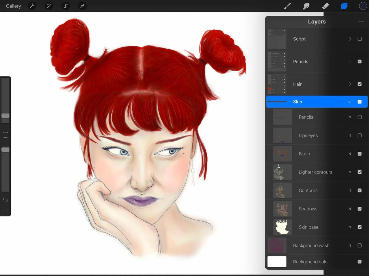
Task: Select the 'Background color' layer name
Action: point(311,262)
